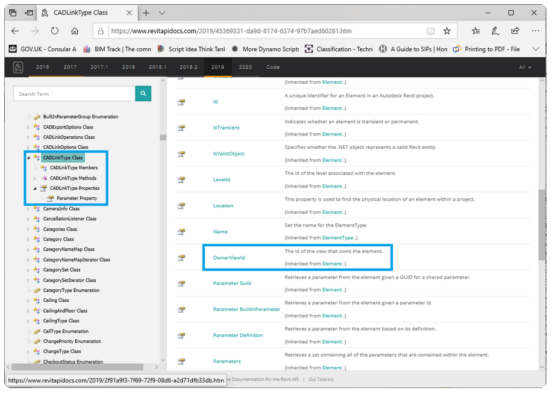Viewport: 552px width, 394px height.
Task: Open the Share icon in browser toolbar
Action: click(x=515, y=31)
